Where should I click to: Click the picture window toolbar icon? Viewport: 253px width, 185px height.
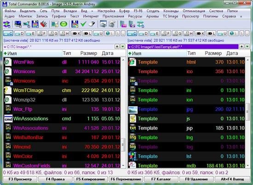tap(103, 24)
